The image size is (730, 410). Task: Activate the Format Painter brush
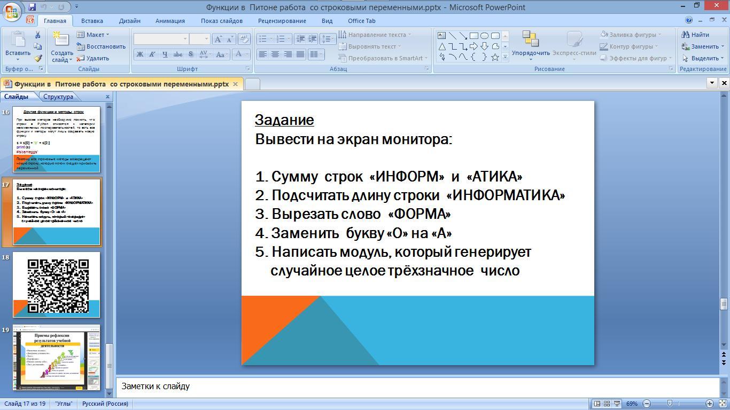pyautogui.click(x=38, y=58)
